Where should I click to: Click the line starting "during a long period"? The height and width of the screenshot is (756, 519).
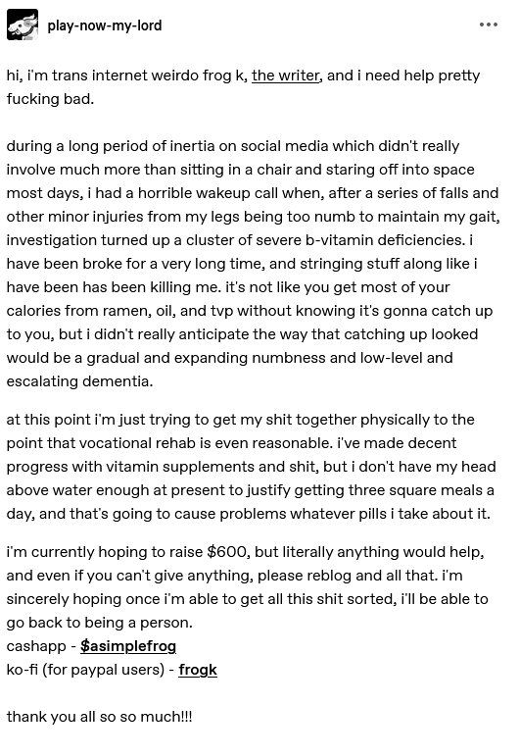(x=232, y=146)
